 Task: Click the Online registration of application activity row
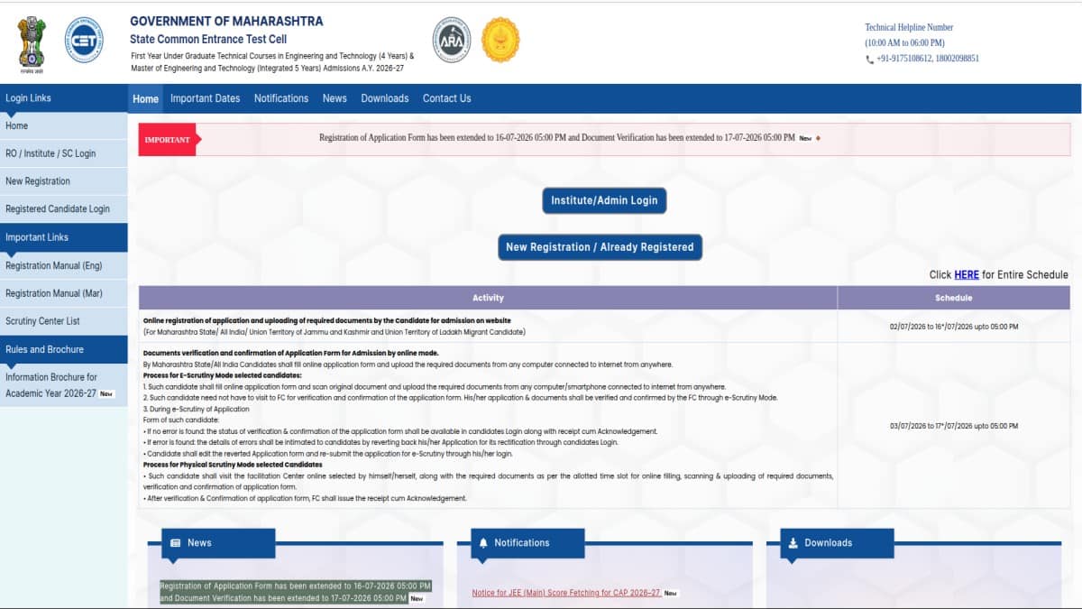488,327
